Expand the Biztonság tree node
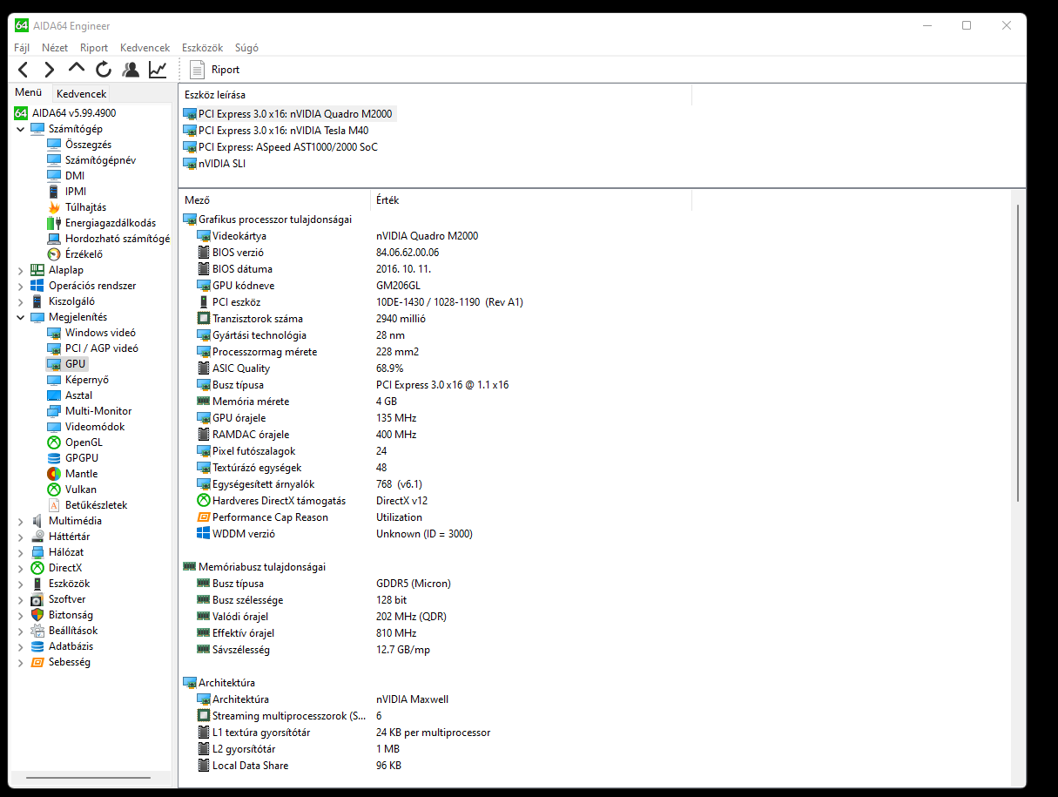The height and width of the screenshot is (797, 1058). [x=21, y=615]
